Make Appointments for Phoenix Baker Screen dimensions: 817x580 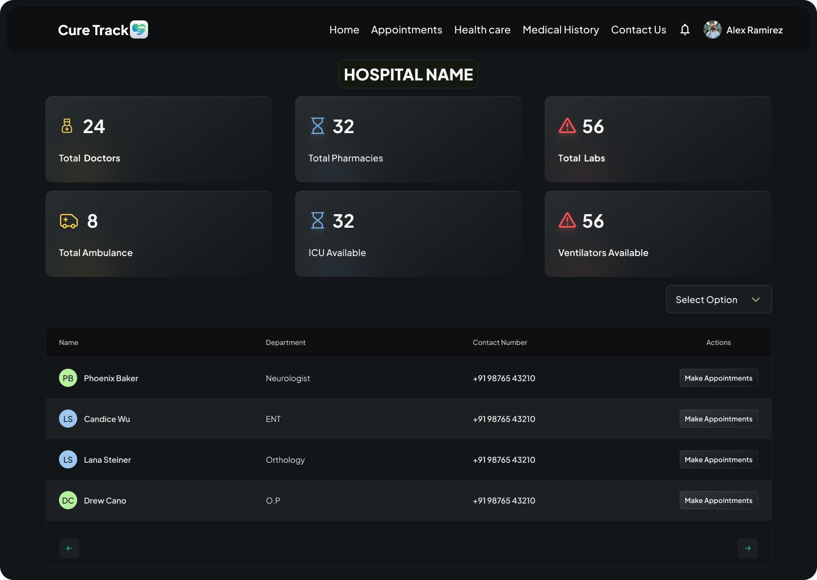pos(719,378)
